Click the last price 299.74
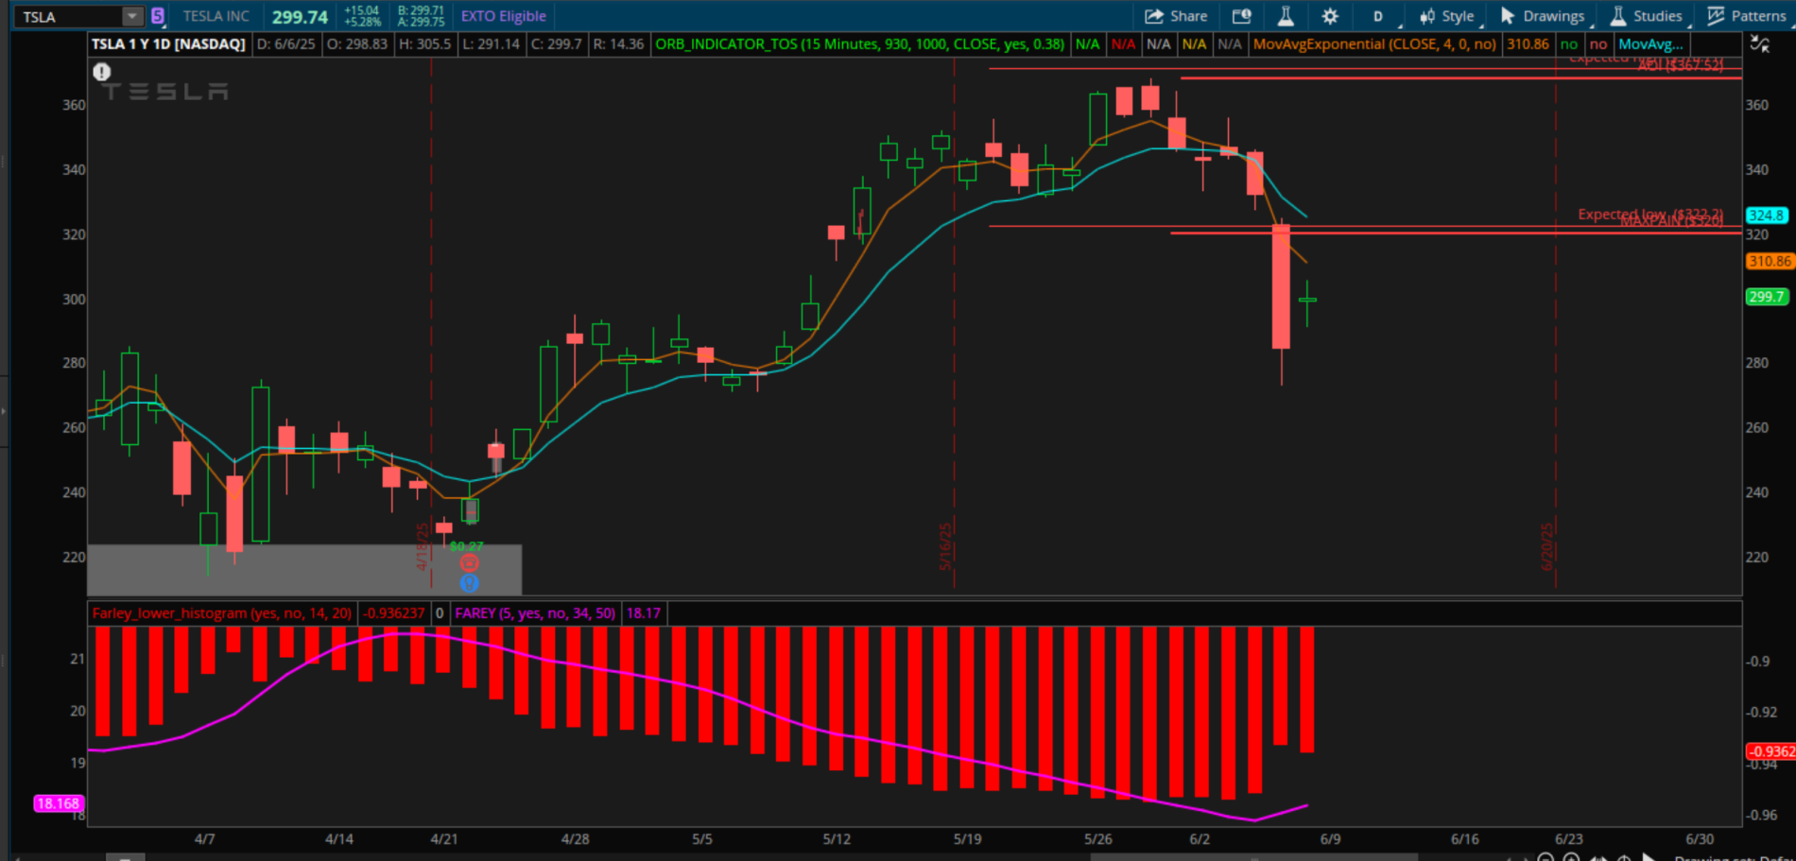Viewport: 1796px width, 861px height. (x=300, y=17)
